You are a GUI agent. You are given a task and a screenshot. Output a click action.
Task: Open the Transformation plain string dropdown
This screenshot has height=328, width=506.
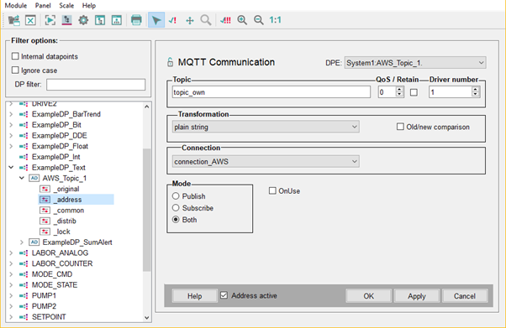[x=266, y=127]
